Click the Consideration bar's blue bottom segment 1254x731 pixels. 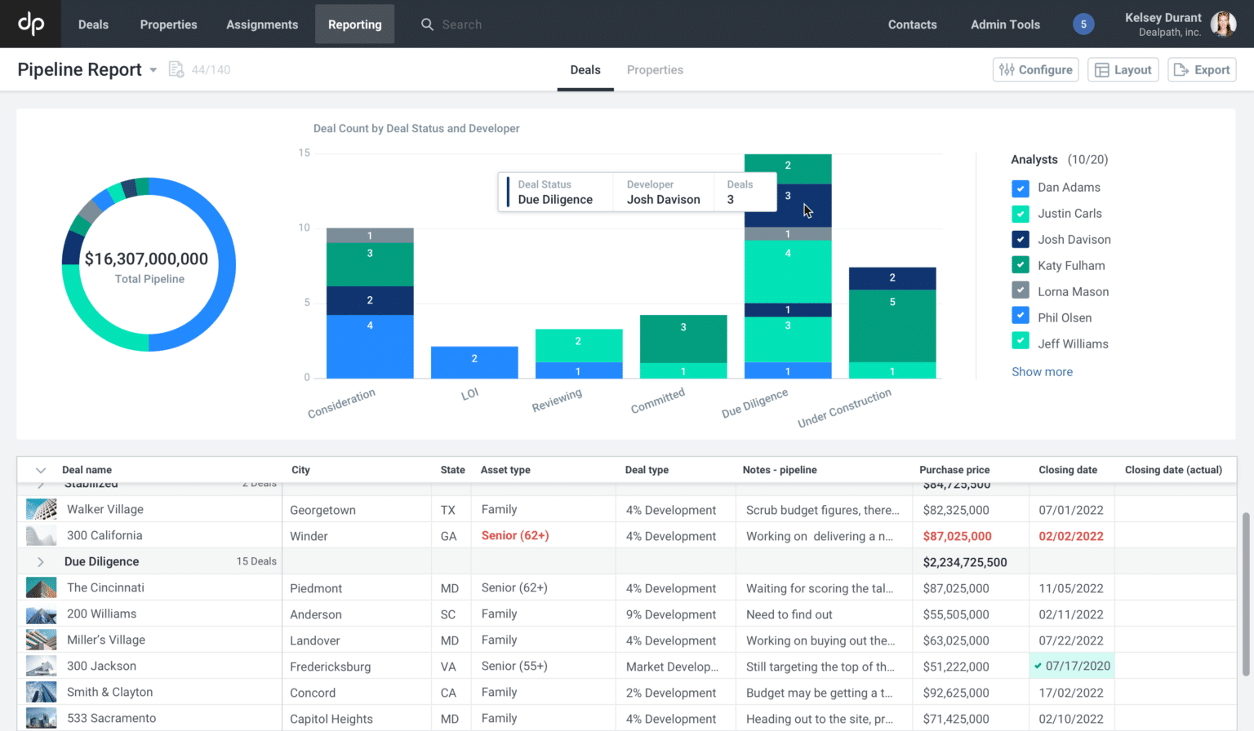370,347
